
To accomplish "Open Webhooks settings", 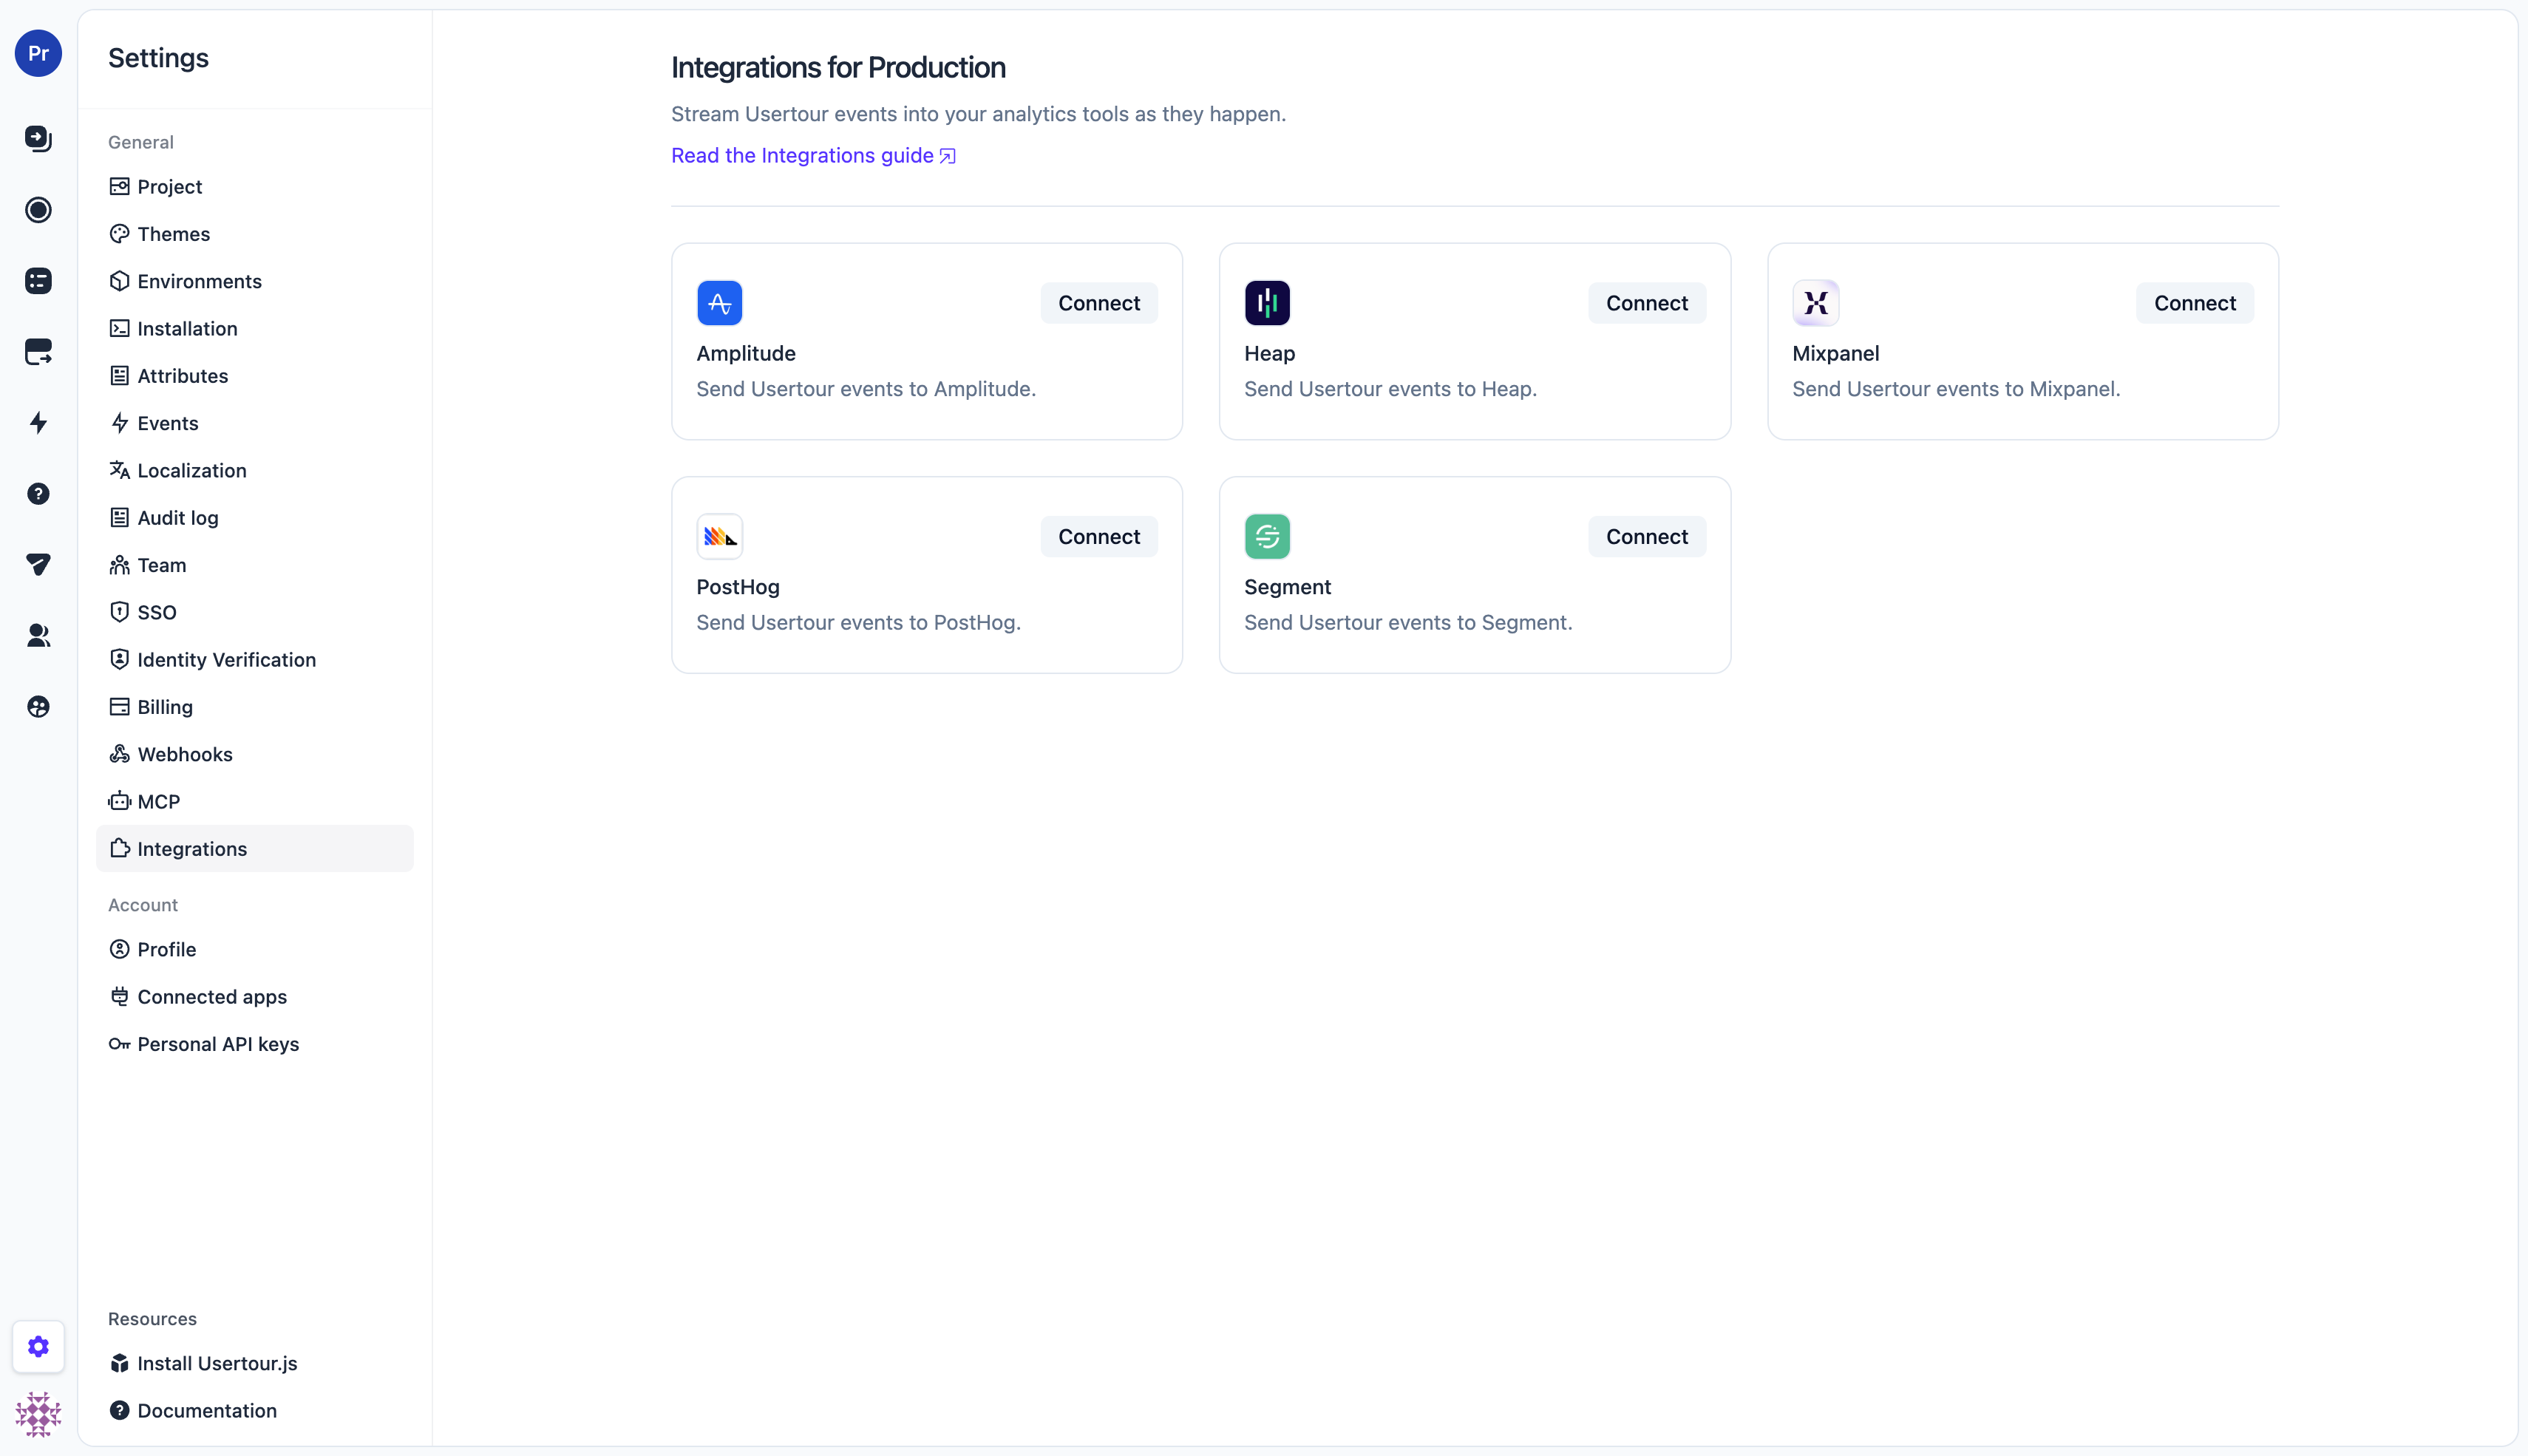I will click(x=254, y=754).
